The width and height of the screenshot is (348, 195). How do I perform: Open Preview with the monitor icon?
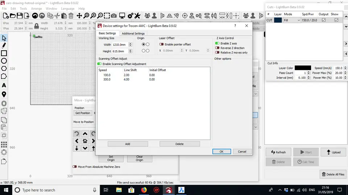pyautogui.click(x=122, y=16)
